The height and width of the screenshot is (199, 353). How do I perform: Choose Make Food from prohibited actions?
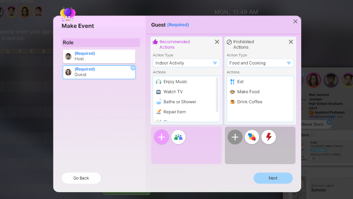coord(248,92)
